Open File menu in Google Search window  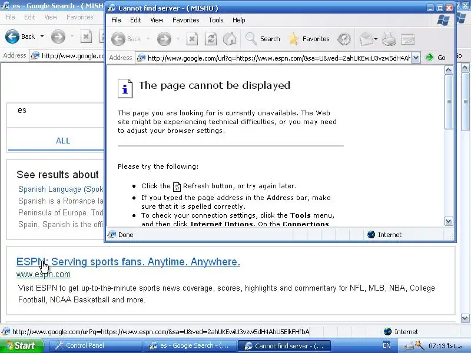tap(10, 17)
